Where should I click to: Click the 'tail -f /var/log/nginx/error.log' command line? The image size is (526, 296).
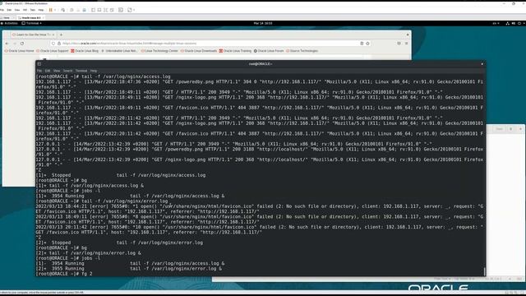point(102,201)
